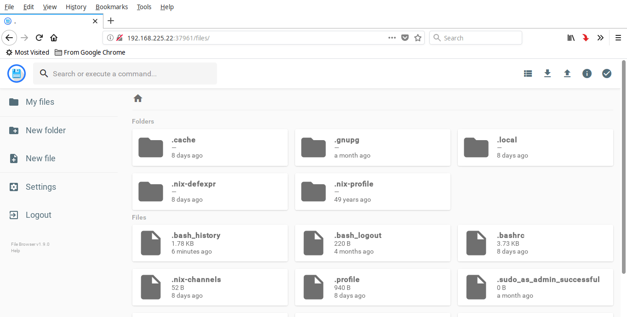The height and width of the screenshot is (317, 627).
Task: Click the home breadcrumb icon
Action: tap(138, 98)
